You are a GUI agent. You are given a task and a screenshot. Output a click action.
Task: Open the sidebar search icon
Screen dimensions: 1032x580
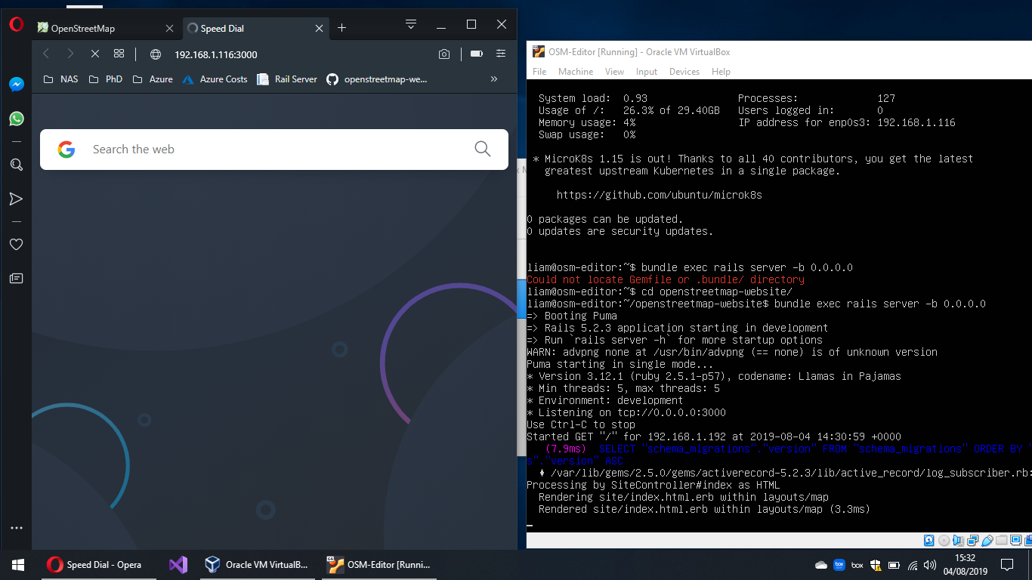(x=17, y=165)
